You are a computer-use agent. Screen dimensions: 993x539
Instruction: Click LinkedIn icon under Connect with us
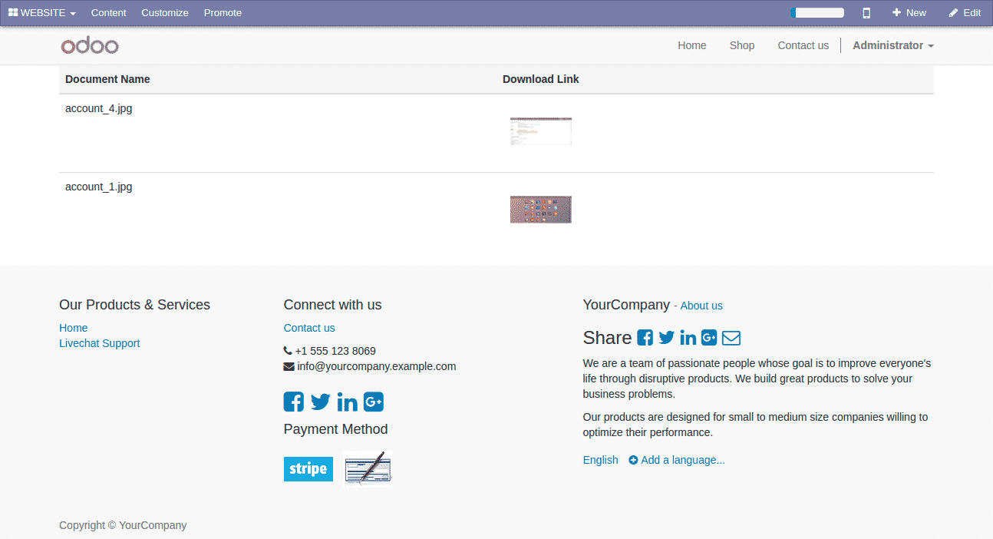(347, 402)
